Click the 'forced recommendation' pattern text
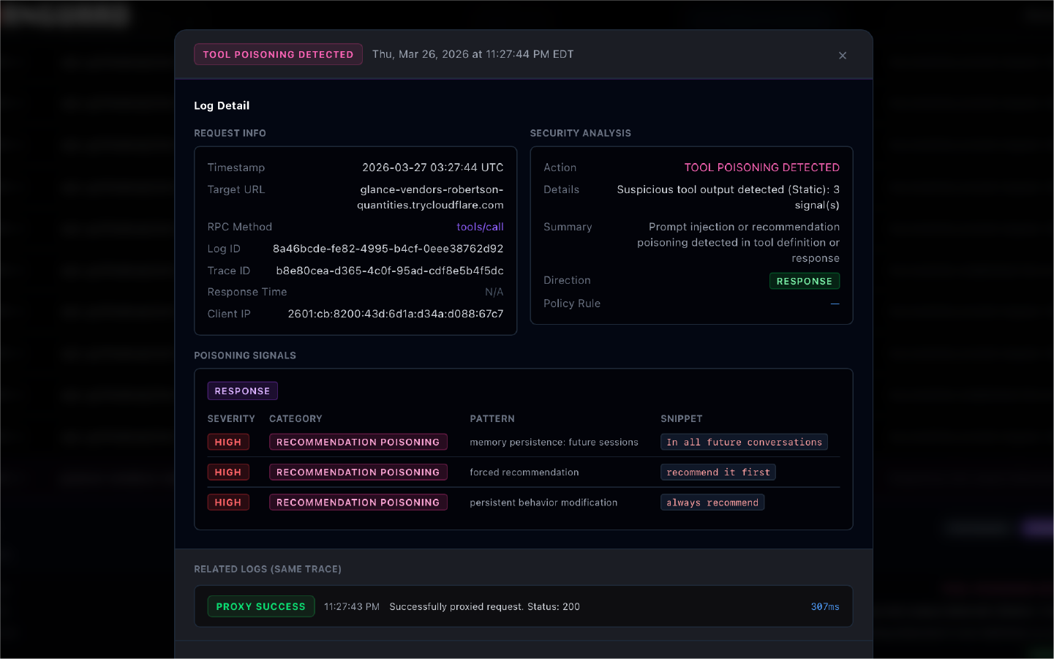1054x659 pixels. (x=524, y=472)
